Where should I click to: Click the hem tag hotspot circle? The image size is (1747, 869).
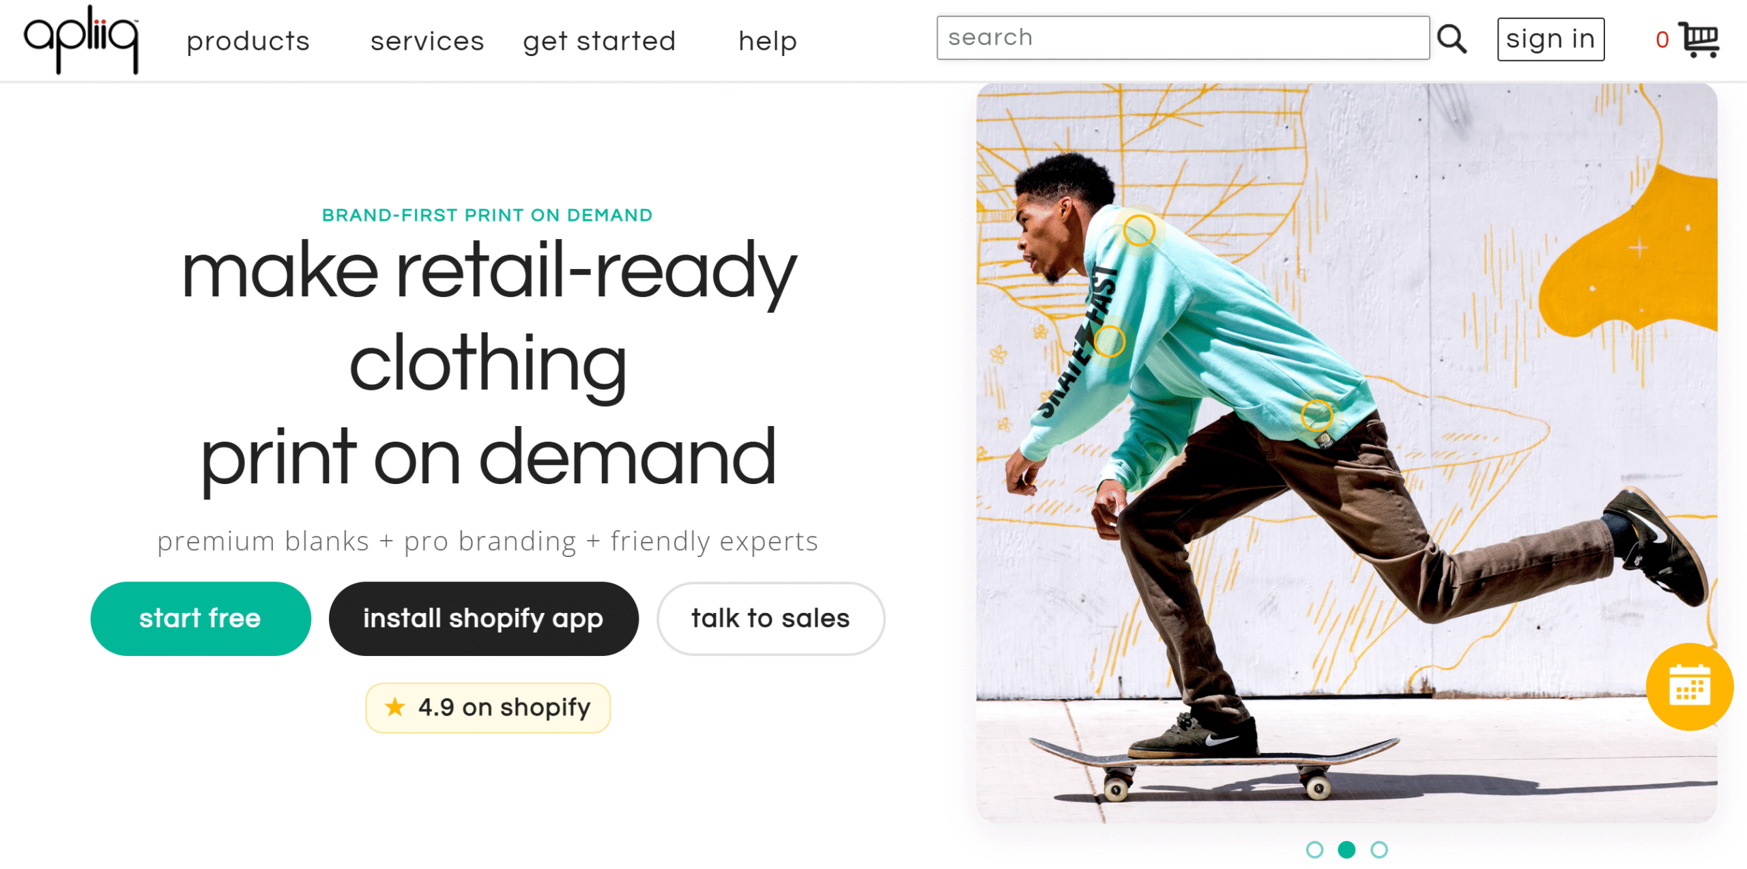coord(1316,415)
